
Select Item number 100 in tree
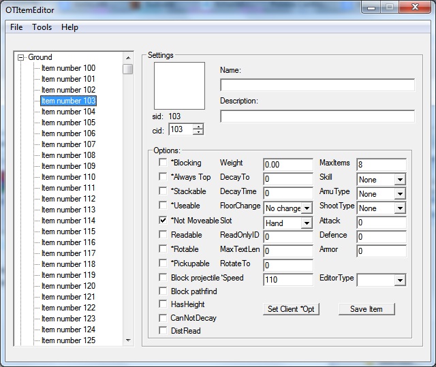[x=68, y=68]
